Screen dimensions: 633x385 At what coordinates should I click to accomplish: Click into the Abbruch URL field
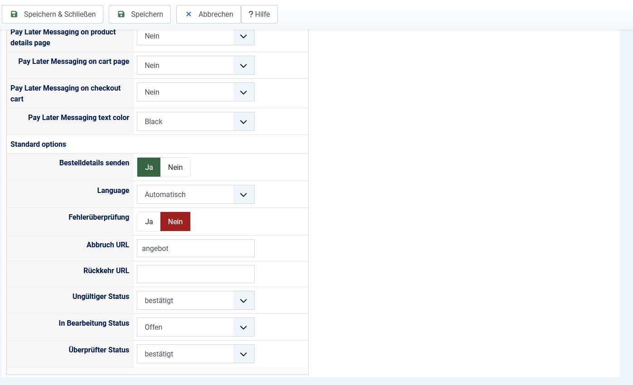tap(195, 248)
